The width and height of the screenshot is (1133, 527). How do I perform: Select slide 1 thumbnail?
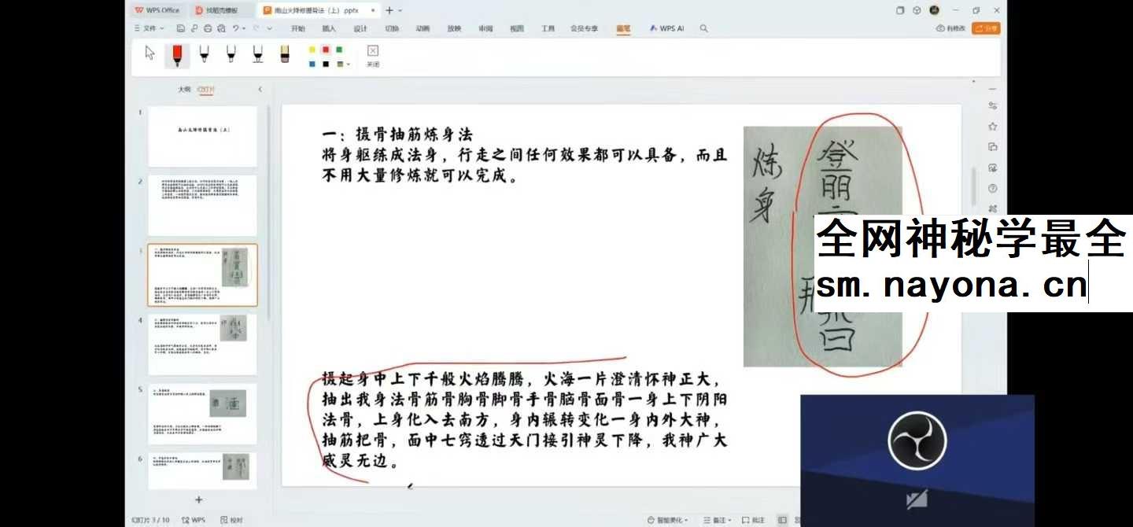click(202, 137)
